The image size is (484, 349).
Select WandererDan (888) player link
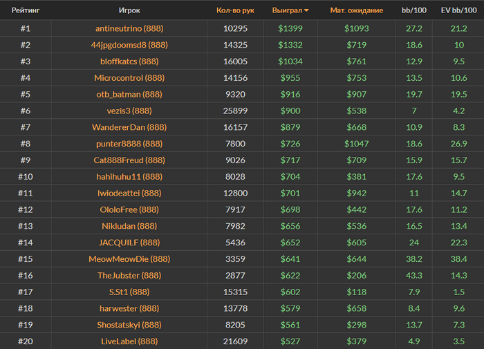[x=129, y=127]
